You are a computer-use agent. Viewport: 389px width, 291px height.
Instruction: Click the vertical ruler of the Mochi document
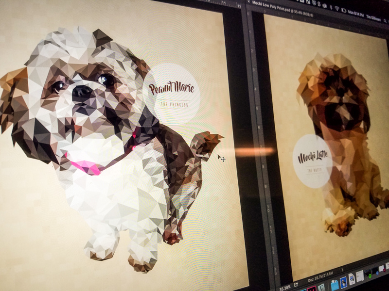[x=263, y=145]
